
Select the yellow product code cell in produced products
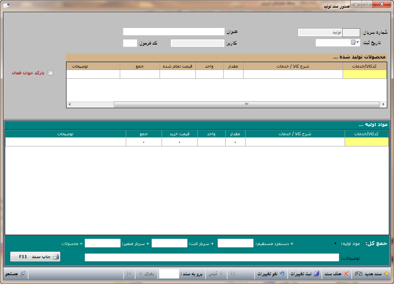tap(364, 74)
